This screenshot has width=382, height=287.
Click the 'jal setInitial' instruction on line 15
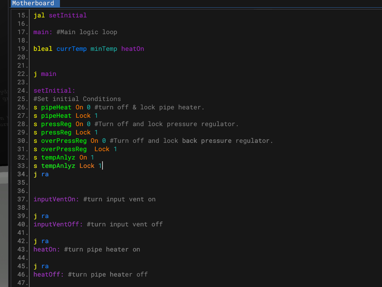click(x=60, y=15)
